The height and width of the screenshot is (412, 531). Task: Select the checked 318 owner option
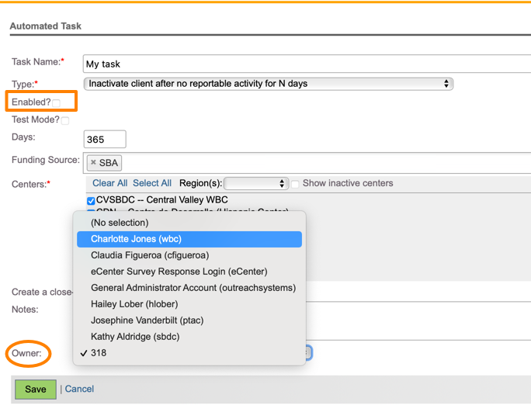[99, 353]
